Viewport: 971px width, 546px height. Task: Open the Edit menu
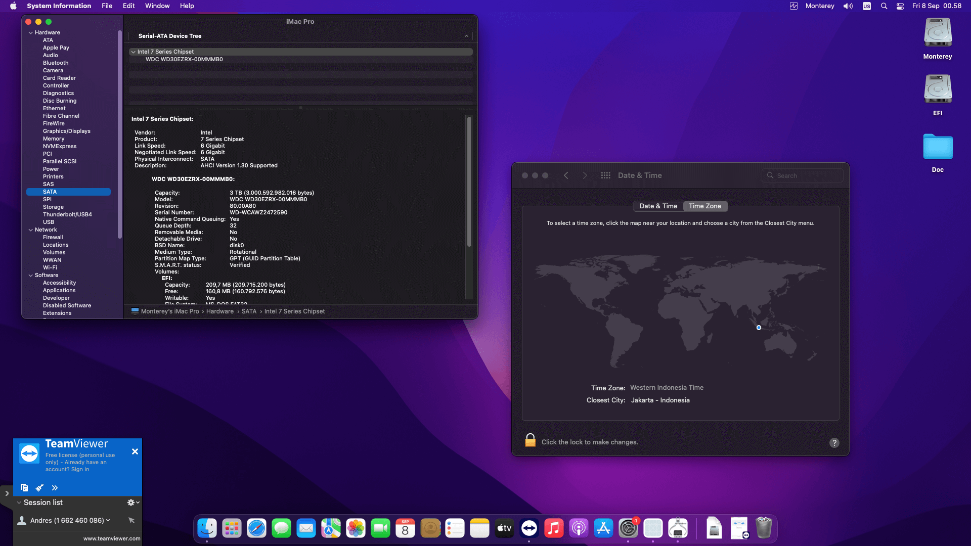pos(128,6)
